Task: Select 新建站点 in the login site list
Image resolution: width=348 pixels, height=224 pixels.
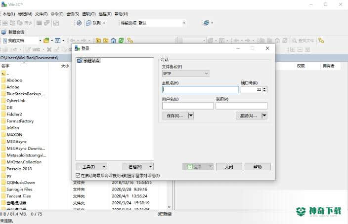Action: [88, 61]
